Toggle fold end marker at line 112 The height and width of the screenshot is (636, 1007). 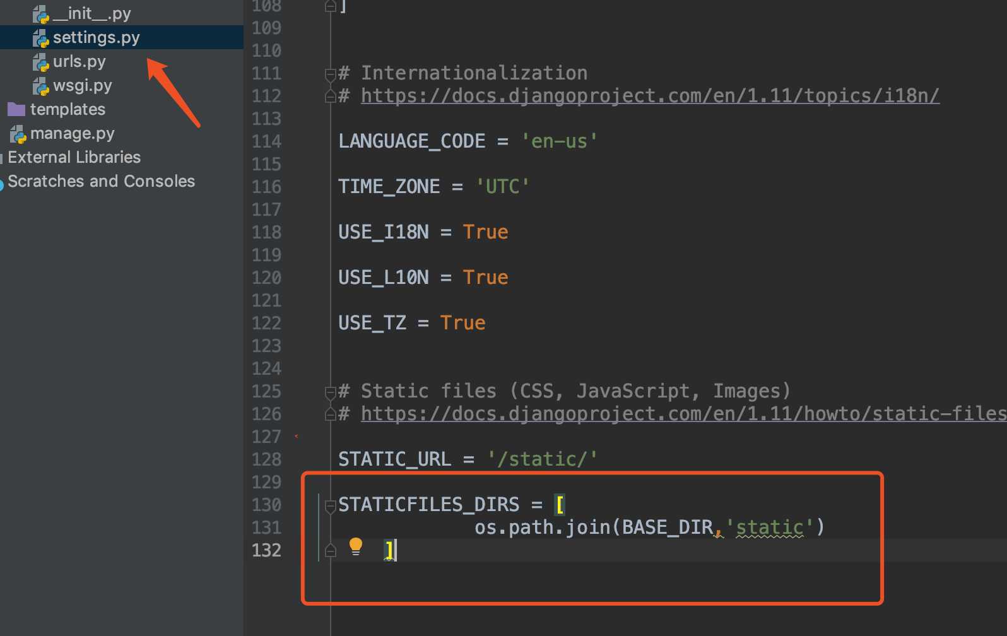click(330, 97)
